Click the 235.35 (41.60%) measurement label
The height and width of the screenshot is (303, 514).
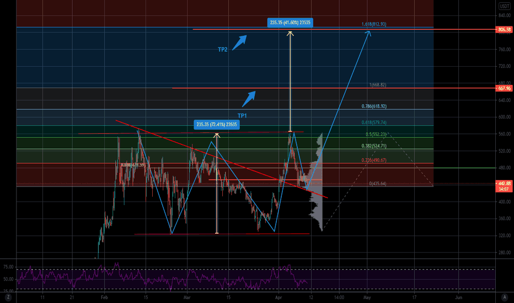click(290, 23)
